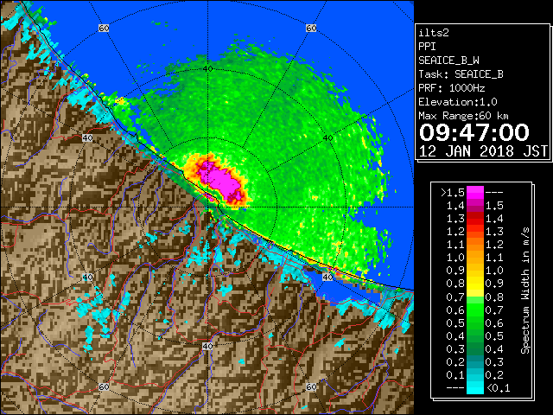Pick the dark red 1.3–1.4 legend band
553x415 pixels.
[474, 219]
